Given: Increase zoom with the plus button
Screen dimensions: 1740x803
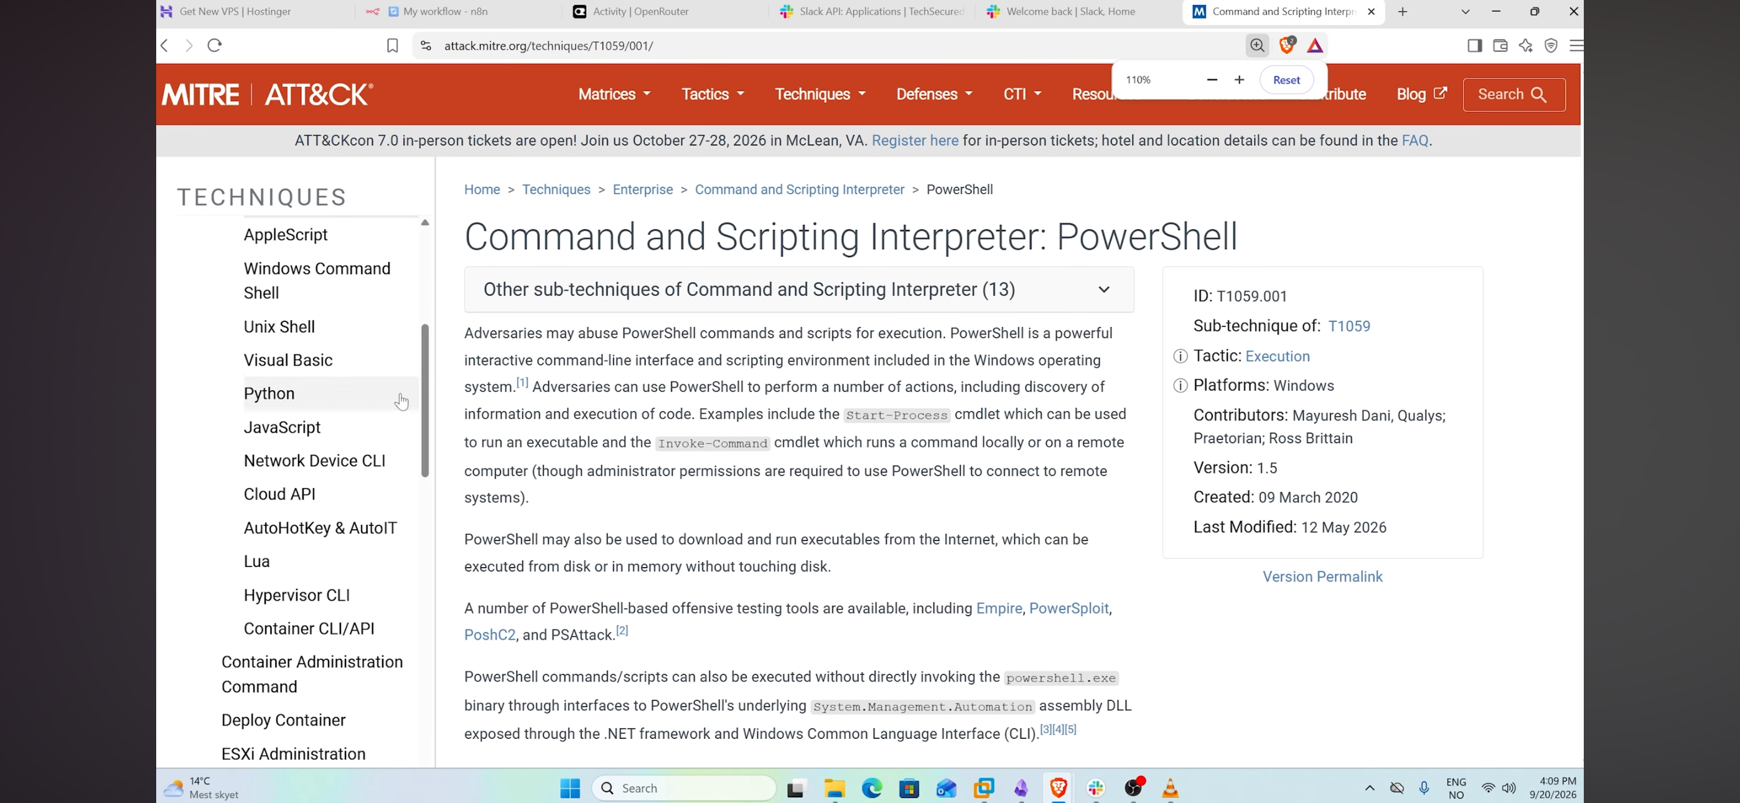Looking at the screenshot, I should tap(1239, 80).
